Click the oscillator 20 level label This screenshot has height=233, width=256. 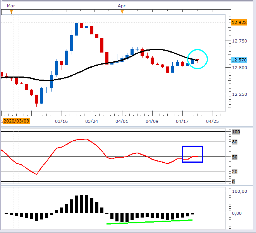coord(235,172)
